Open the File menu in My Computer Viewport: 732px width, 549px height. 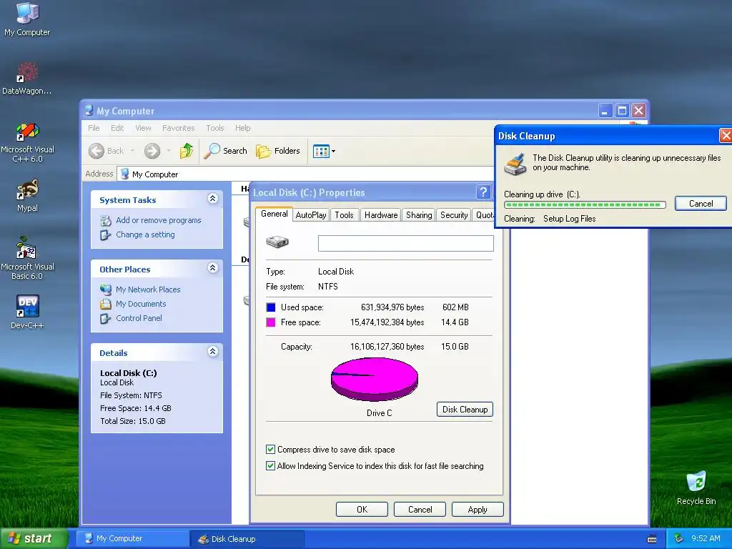click(94, 128)
